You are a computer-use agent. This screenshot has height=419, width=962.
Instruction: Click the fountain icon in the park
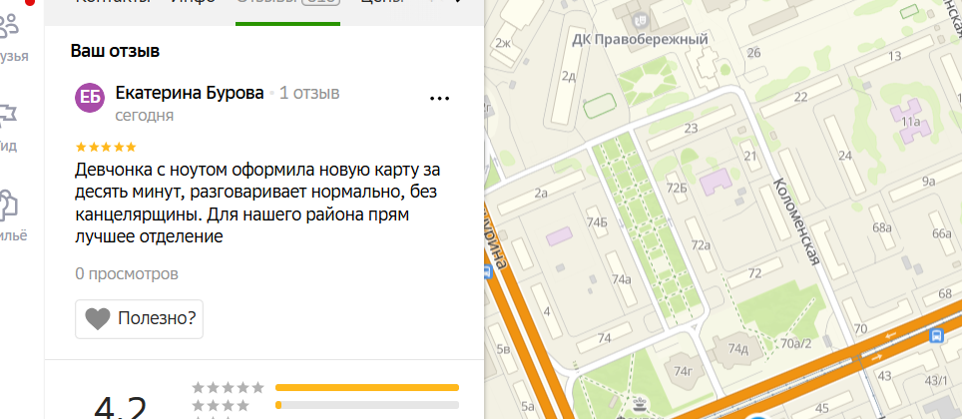tap(641, 404)
